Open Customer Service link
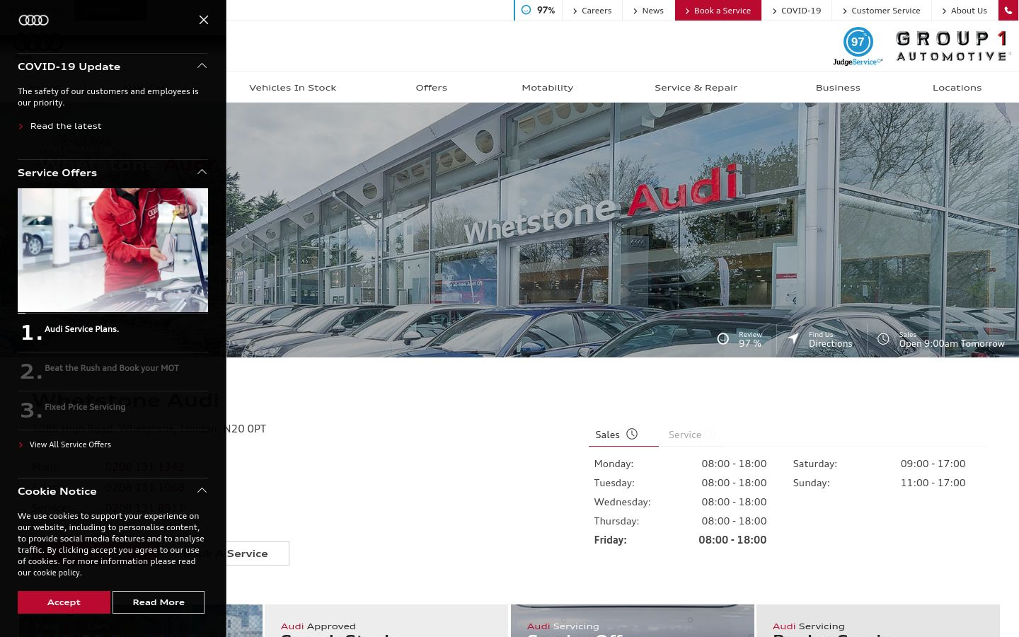1019x637 pixels. [882, 11]
